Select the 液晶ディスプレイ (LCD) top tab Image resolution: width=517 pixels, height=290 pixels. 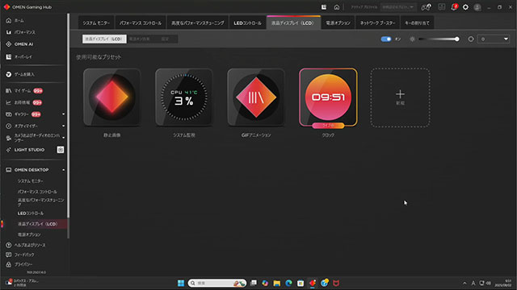293,23
